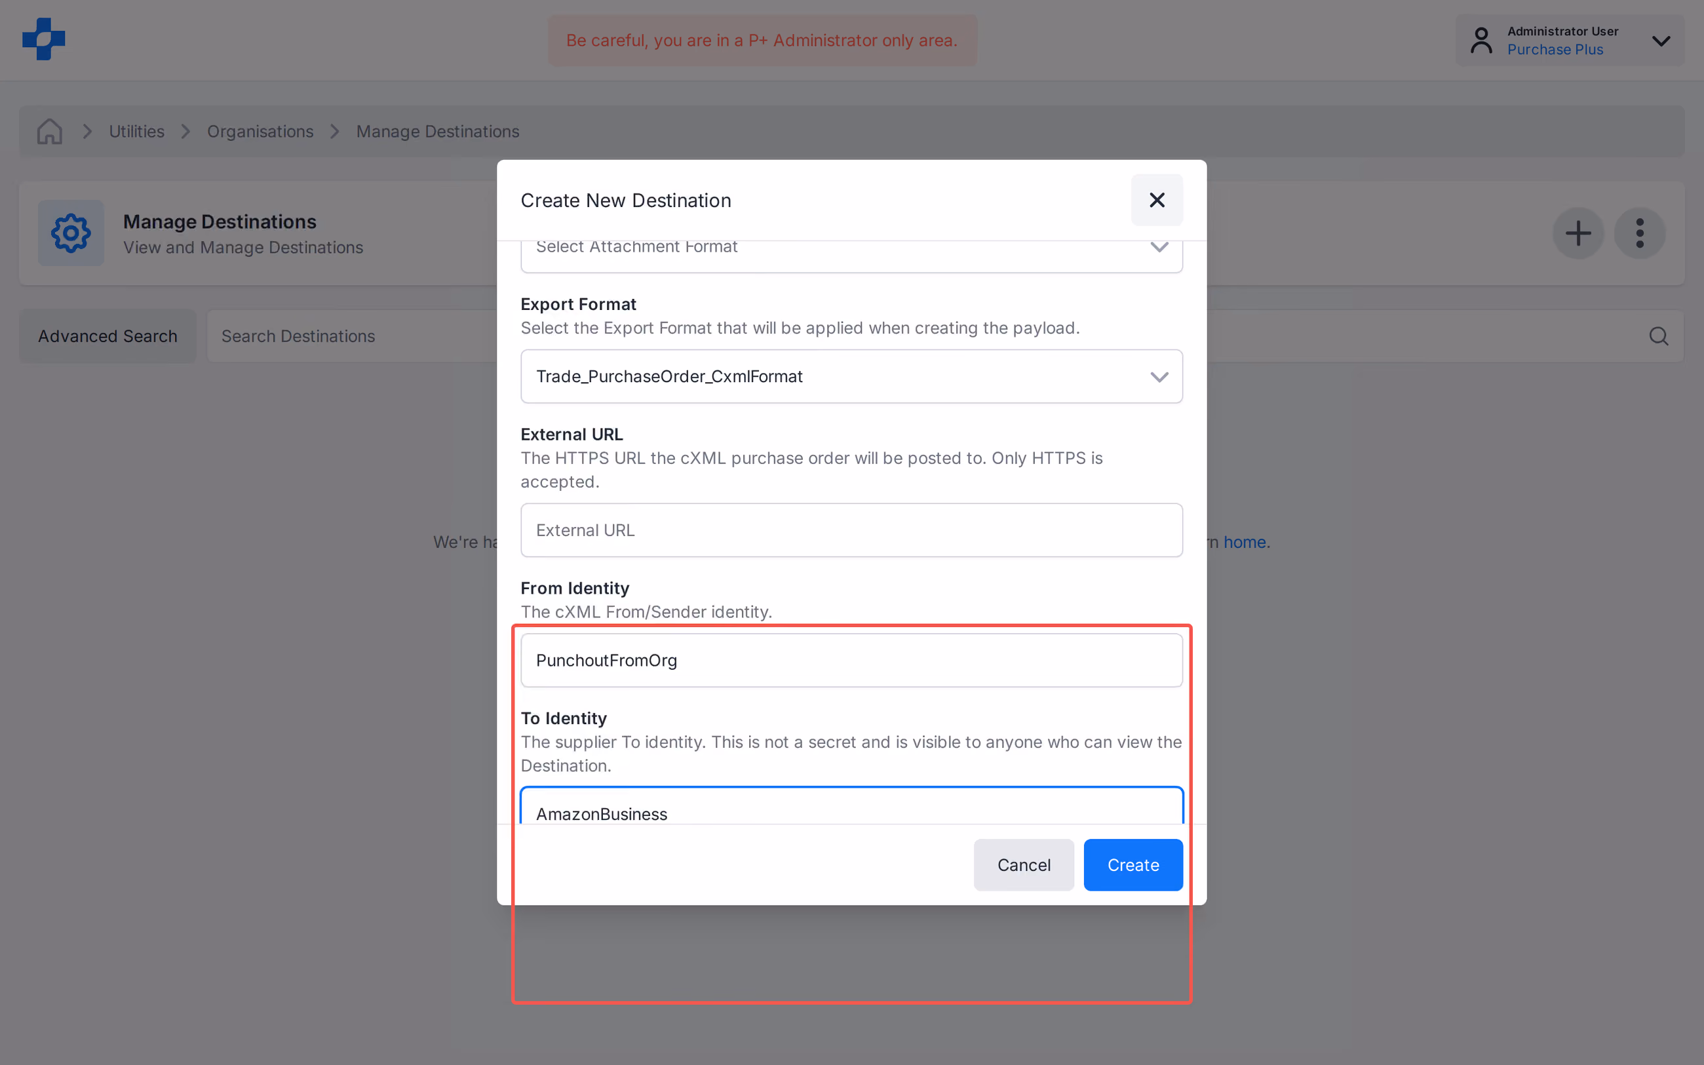1704x1065 pixels.
Task: Click the Export Format label
Action: pyautogui.click(x=578, y=304)
